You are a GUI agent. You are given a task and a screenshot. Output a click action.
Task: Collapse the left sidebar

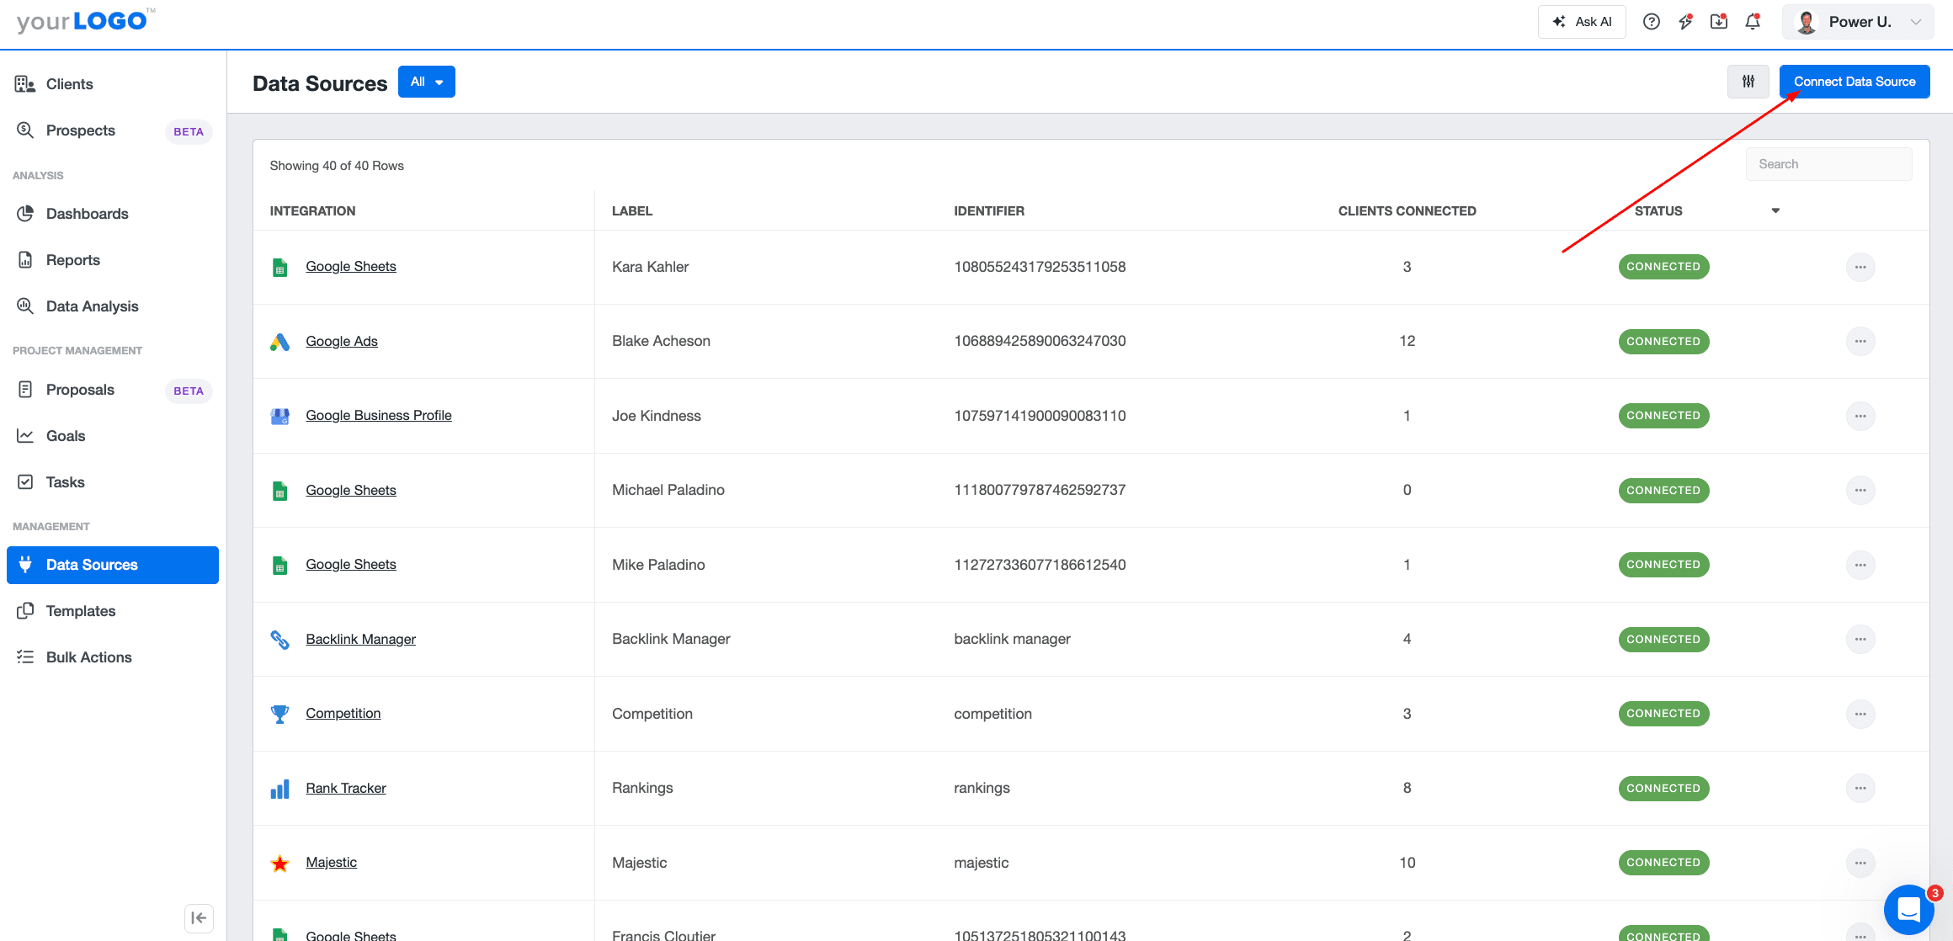199,917
